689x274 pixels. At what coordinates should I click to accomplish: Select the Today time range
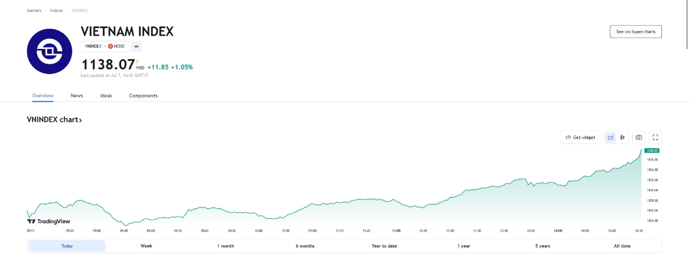pyautogui.click(x=67, y=246)
